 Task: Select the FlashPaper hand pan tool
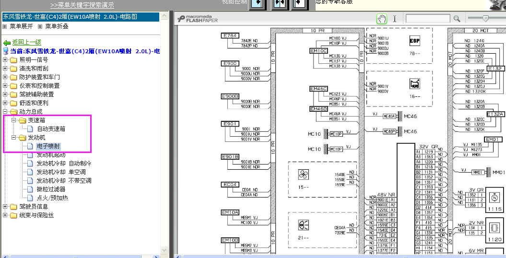coord(382,19)
